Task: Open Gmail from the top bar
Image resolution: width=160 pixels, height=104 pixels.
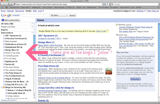Action: coord(3,11)
